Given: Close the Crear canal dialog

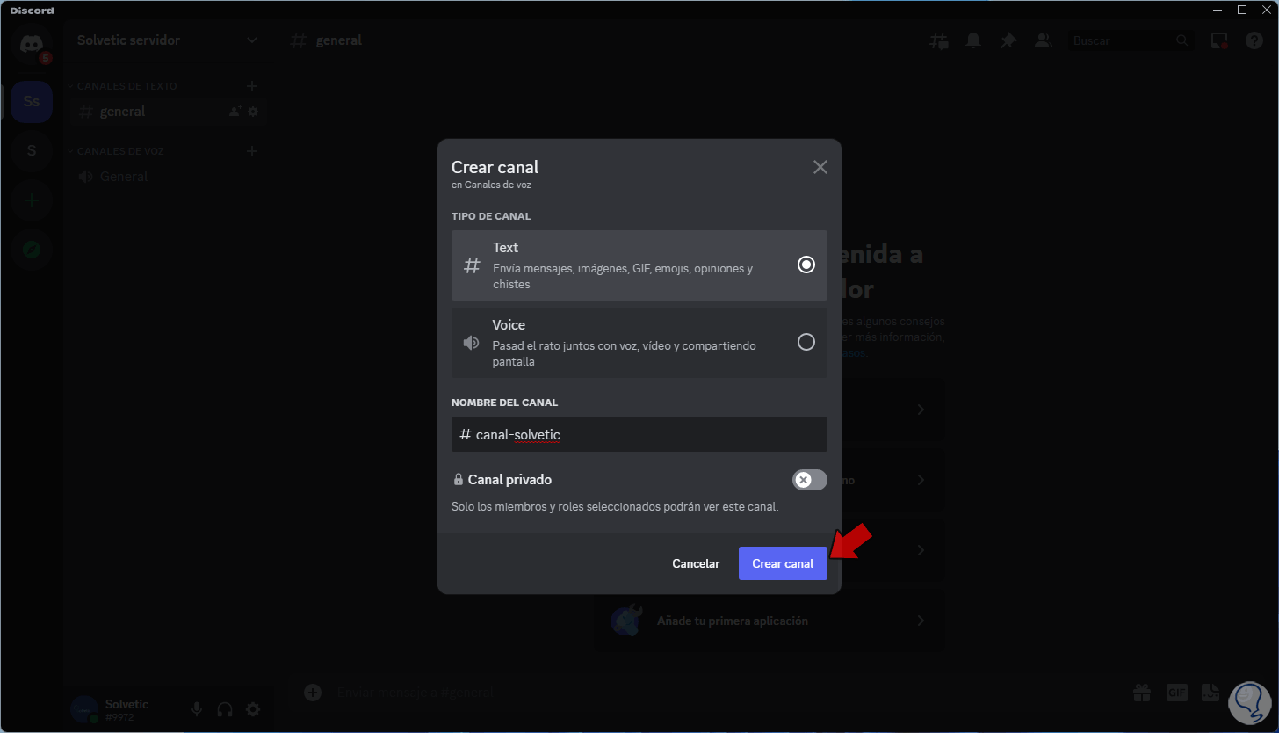Looking at the screenshot, I should tap(820, 167).
